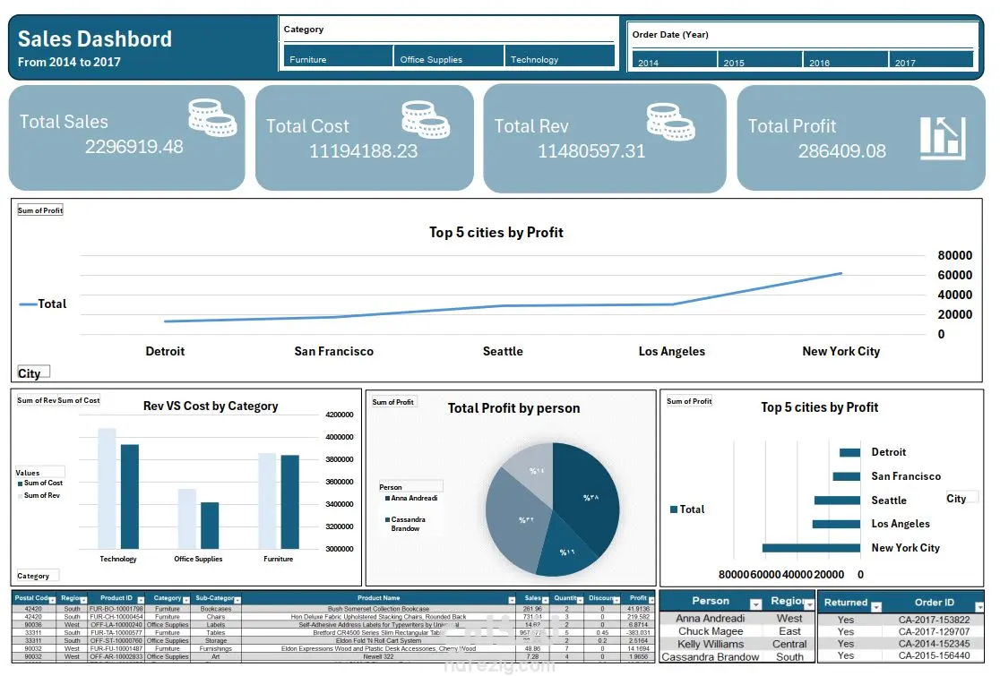Open the Returned column filter arrow
1000x676 pixels.
point(876,606)
